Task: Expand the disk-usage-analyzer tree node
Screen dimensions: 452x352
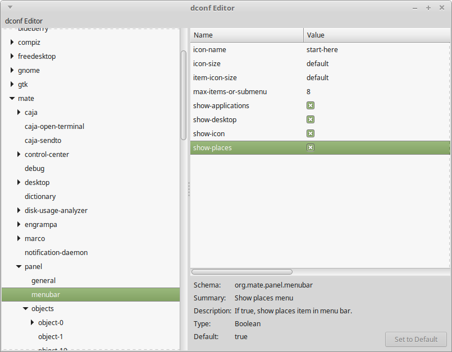Action: 19,210
